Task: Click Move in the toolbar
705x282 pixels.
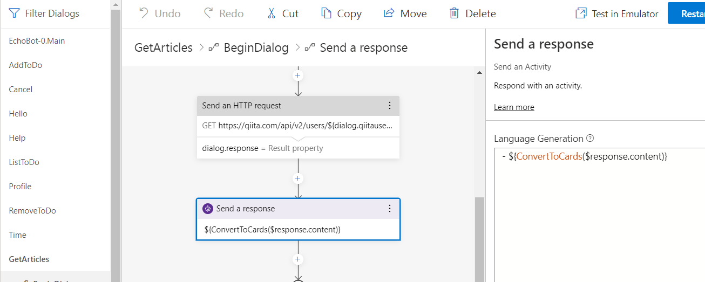Action: (405, 13)
